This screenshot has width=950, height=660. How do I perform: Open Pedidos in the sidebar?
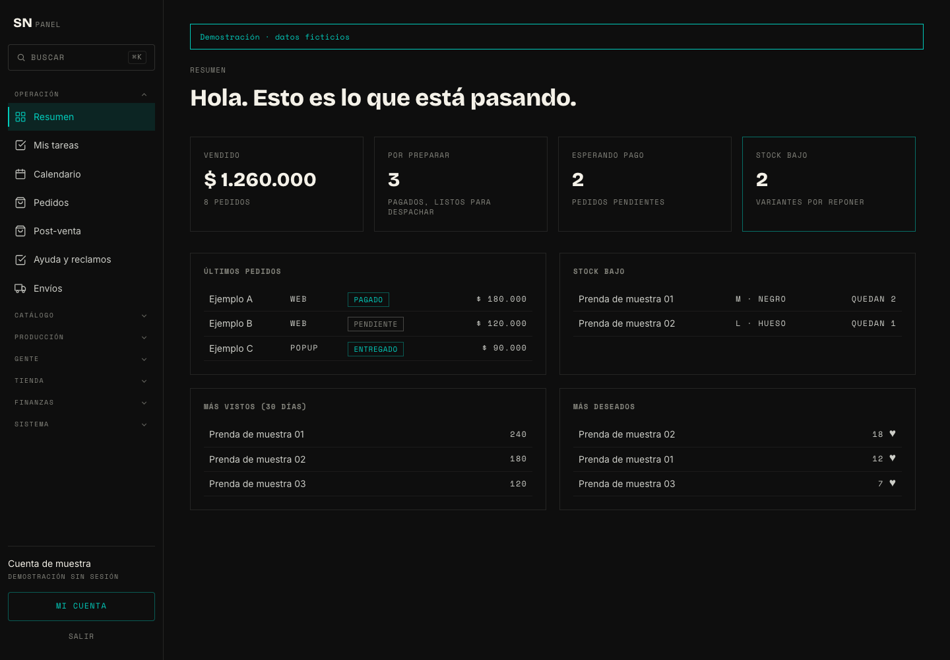81,203
